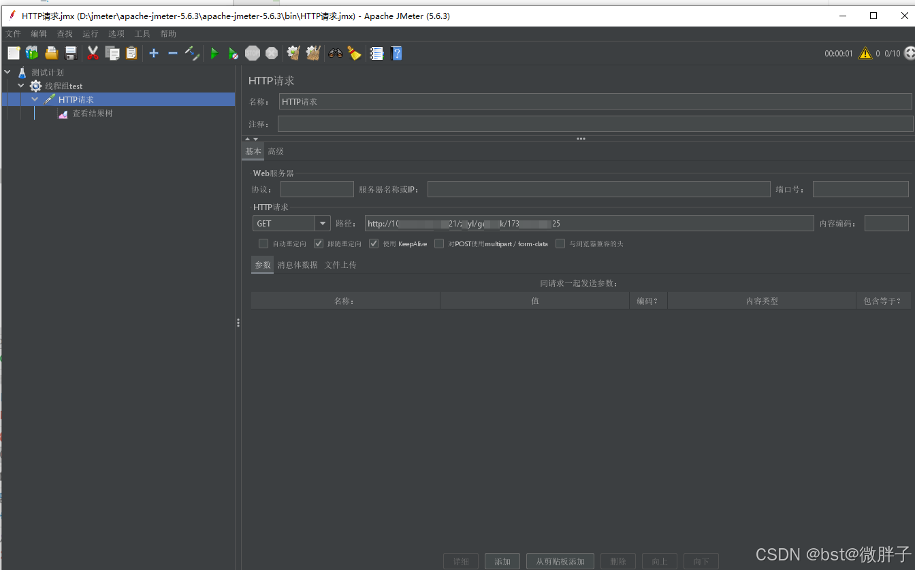The width and height of the screenshot is (915, 570).
Task: Click the 删除 button
Action: tap(618, 561)
